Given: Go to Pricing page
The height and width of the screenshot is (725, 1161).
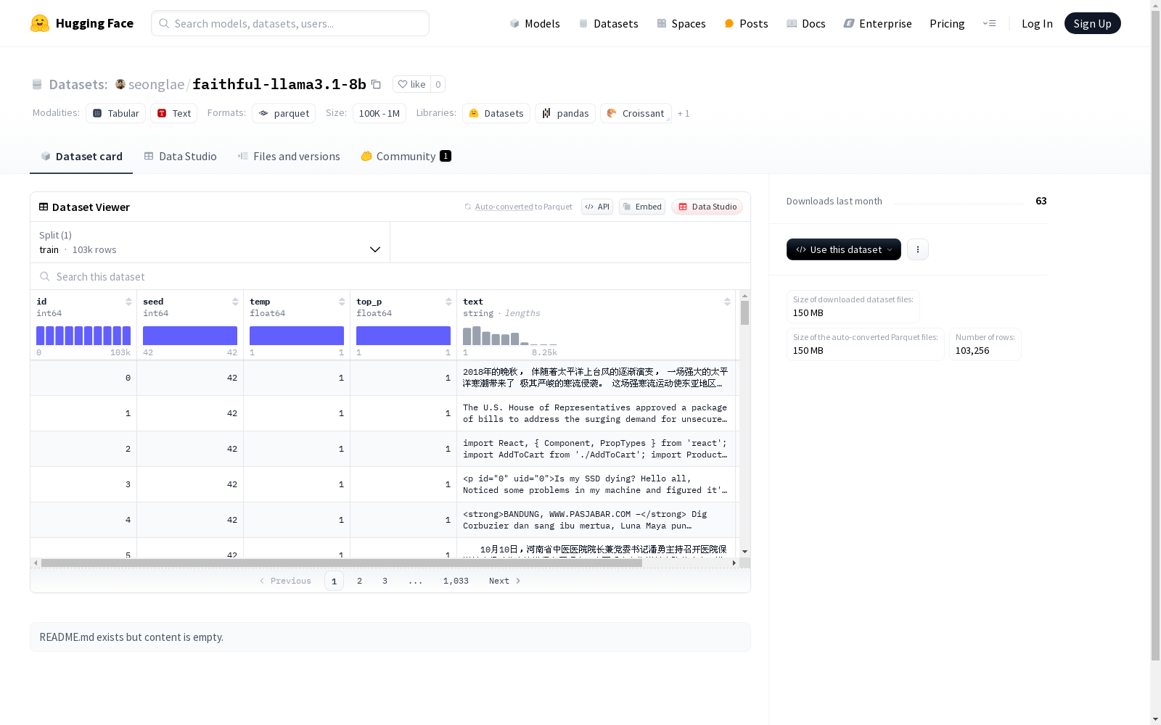Looking at the screenshot, I should click(947, 23).
